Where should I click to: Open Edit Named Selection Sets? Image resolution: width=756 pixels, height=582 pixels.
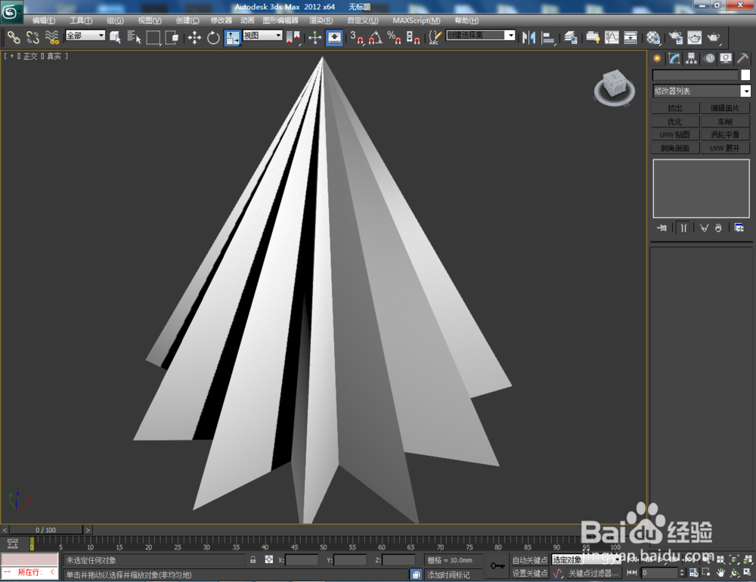click(x=435, y=38)
